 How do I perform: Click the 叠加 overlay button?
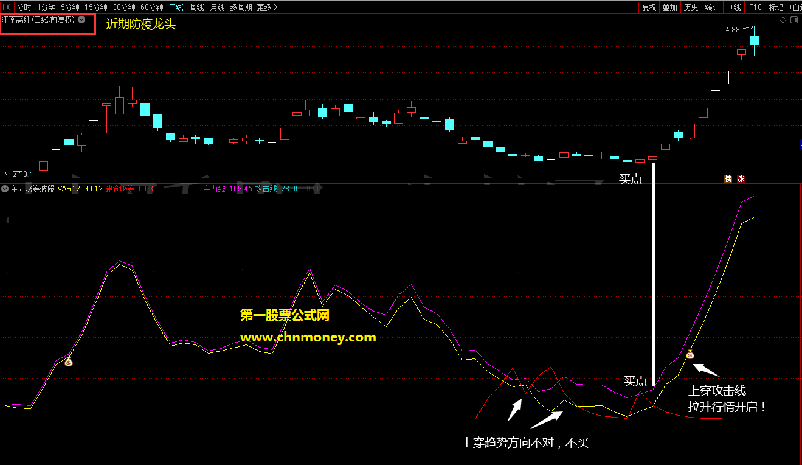670,7
